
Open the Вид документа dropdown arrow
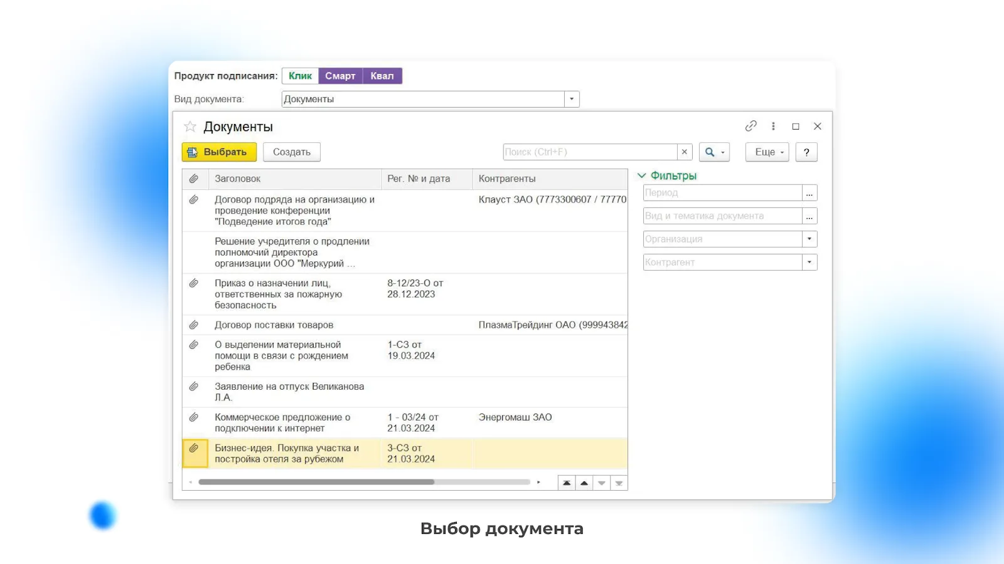(572, 99)
